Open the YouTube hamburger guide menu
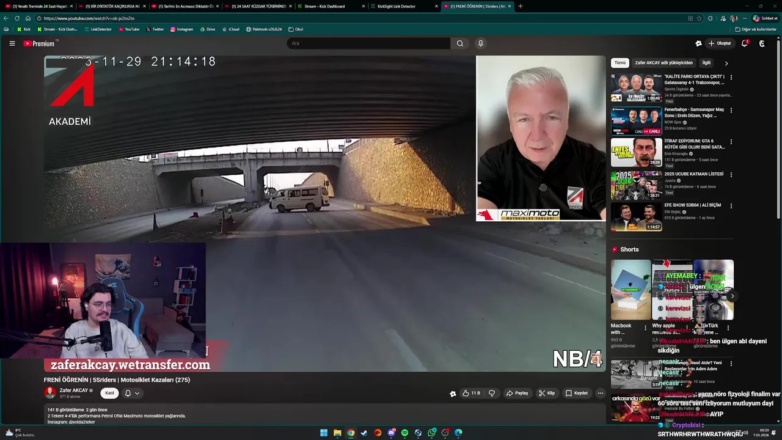This screenshot has height=440, width=782. pyautogui.click(x=12, y=43)
